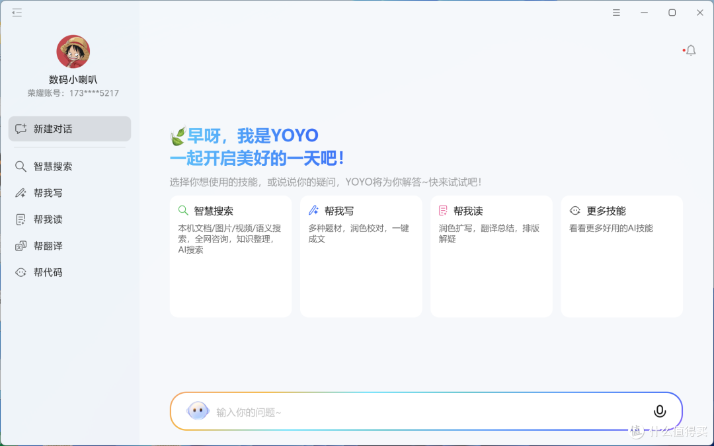Open 帮我写 in the sidebar
The height and width of the screenshot is (446, 714).
pos(69,193)
